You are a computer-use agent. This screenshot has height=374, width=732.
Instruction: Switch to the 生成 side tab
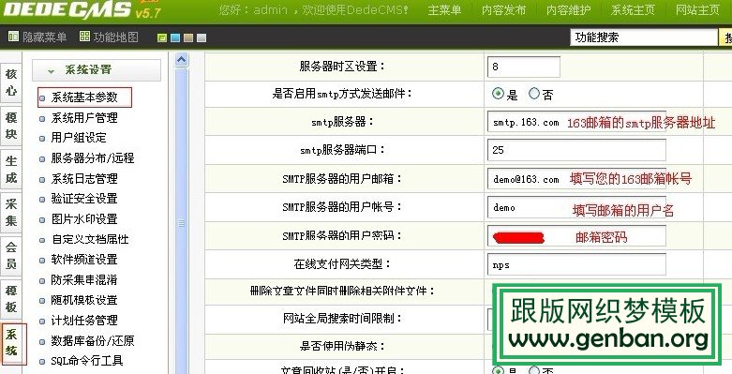pyautogui.click(x=10, y=169)
